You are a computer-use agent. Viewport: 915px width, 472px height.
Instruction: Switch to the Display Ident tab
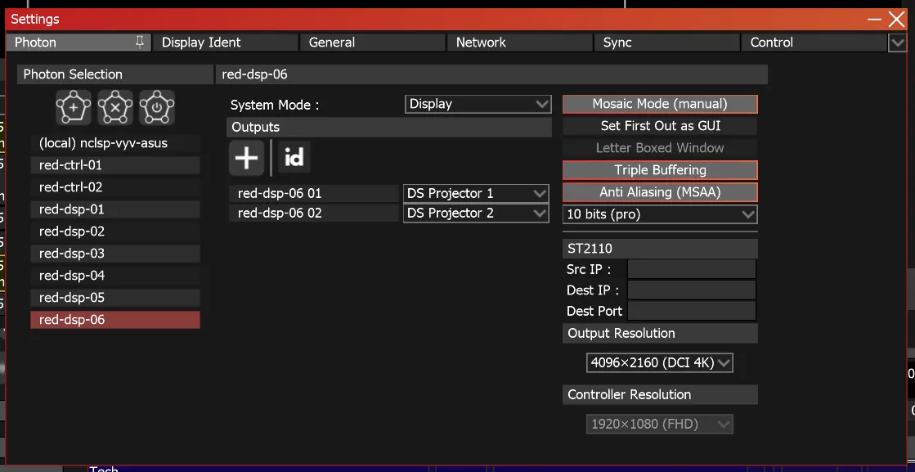(x=225, y=43)
